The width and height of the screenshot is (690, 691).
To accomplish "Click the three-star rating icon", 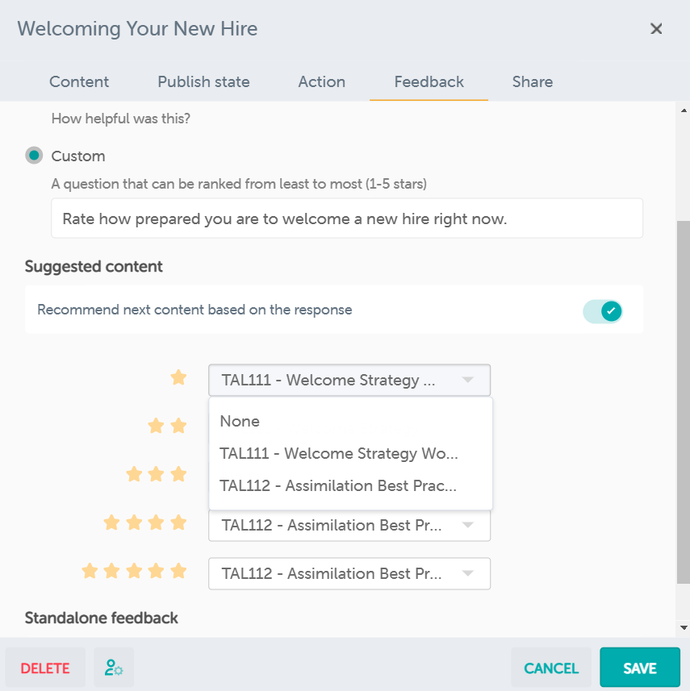I will pos(156,474).
